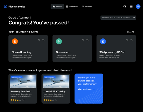Star the 3D Approach, AP ON card

pyautogui.click(x=127, y=40)
